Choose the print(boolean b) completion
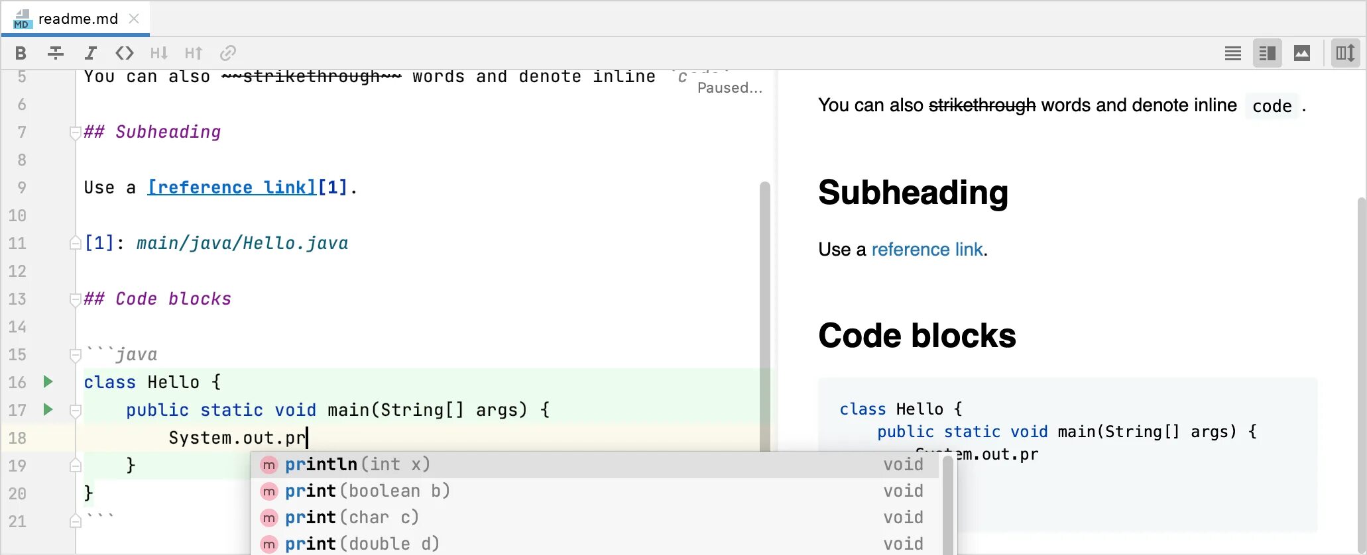The image size is (1367, 555). pyautogui.click(x=595, y=491)
